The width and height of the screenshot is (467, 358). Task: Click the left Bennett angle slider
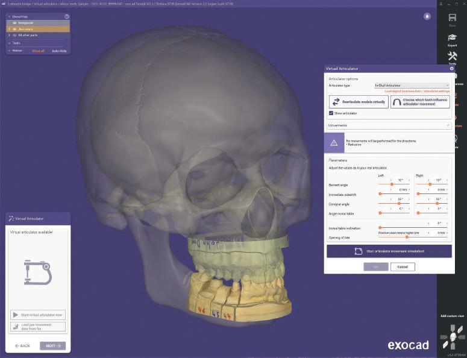[393, 184]
